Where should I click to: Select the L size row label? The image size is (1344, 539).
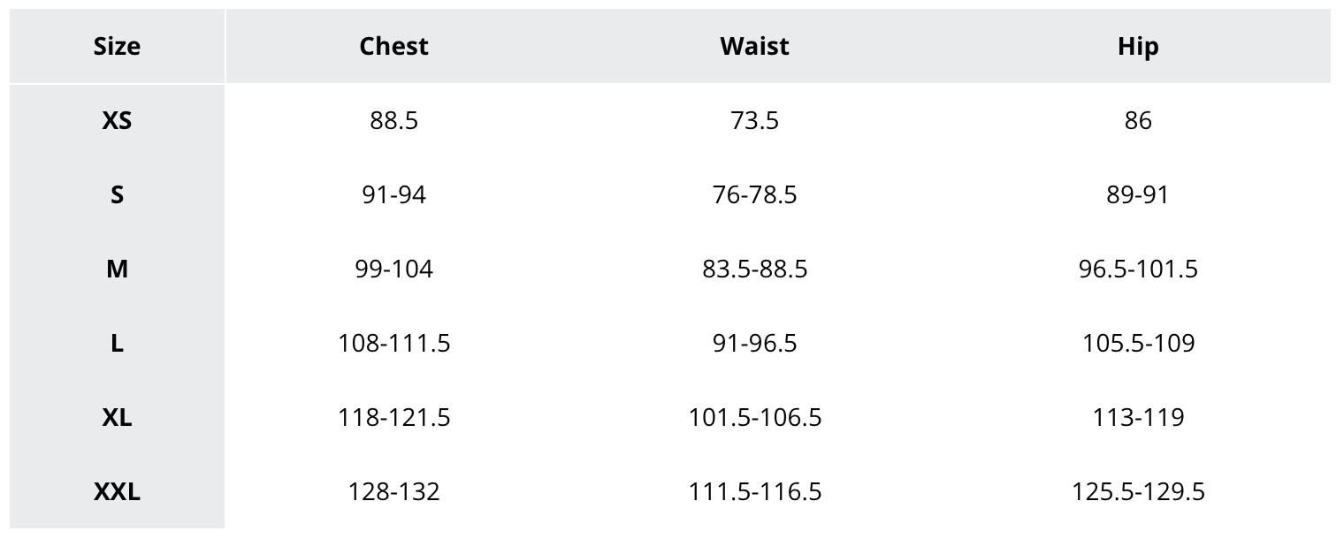117,343
